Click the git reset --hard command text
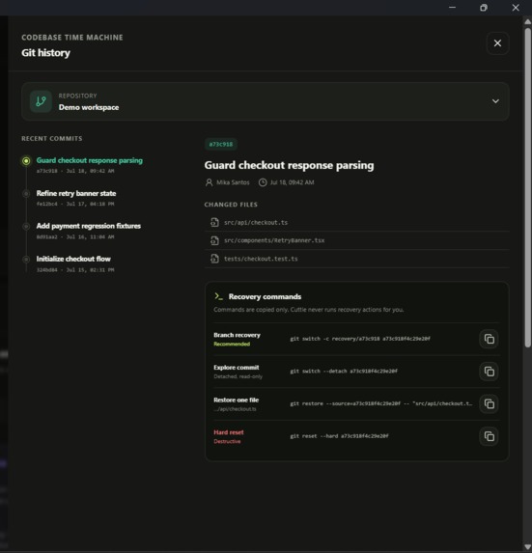This screenshot has height=553, width=532. point(339,436)
